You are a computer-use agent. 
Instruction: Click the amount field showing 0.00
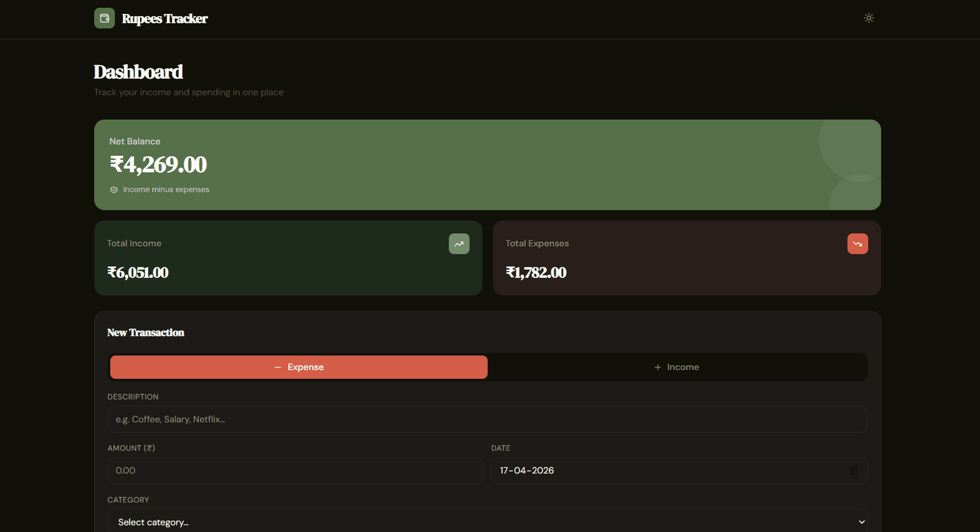pos(295,470)
